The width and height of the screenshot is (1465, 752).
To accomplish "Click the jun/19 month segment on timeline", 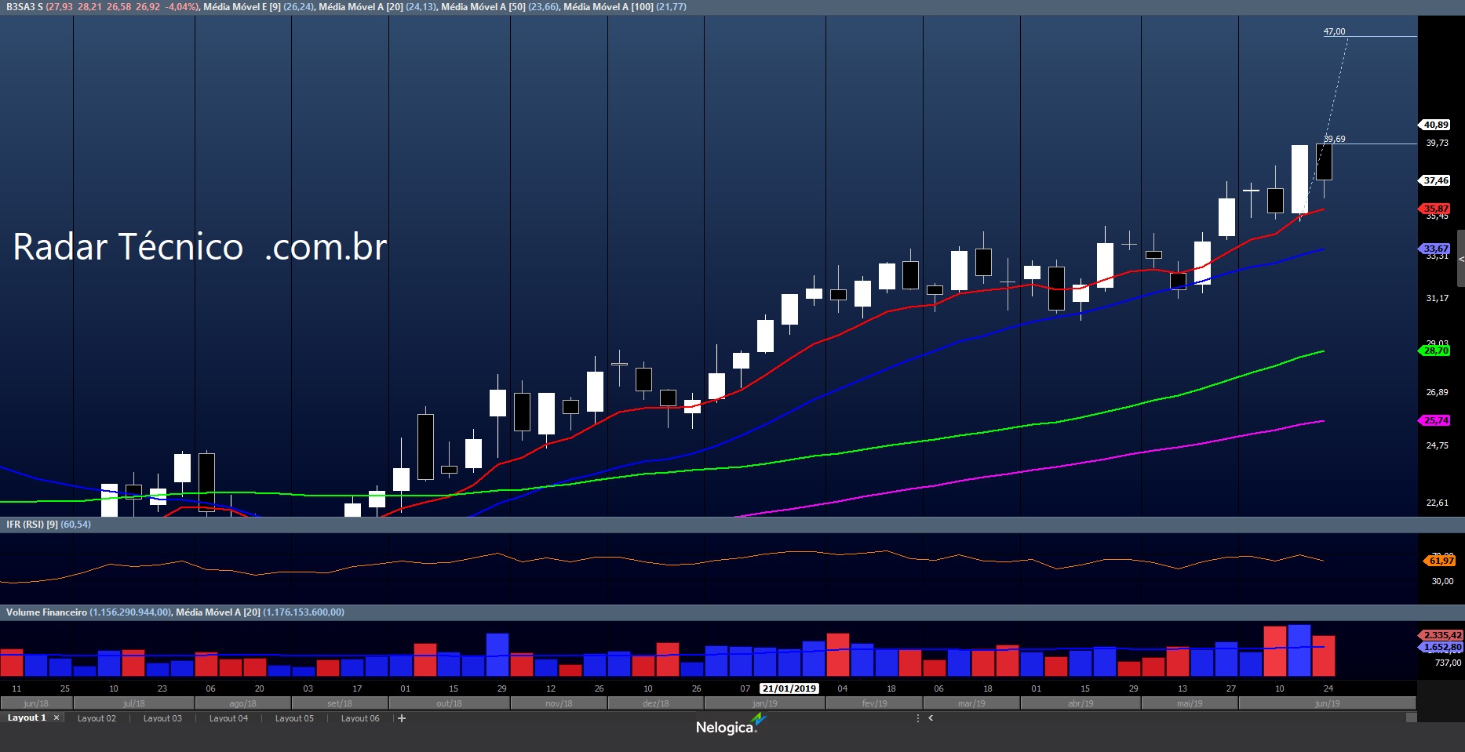I will [1327, 703].
